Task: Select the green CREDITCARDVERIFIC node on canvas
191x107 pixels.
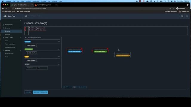Action: coord(101,51)
